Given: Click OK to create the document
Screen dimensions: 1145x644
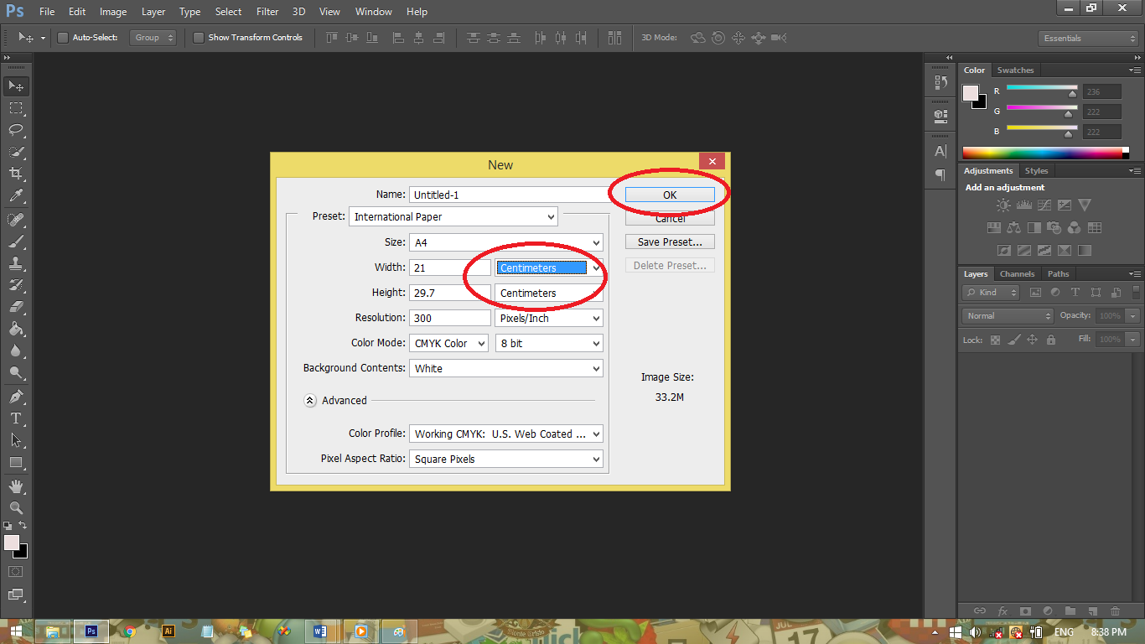Looking at the screenshot, I should [670, 195].
